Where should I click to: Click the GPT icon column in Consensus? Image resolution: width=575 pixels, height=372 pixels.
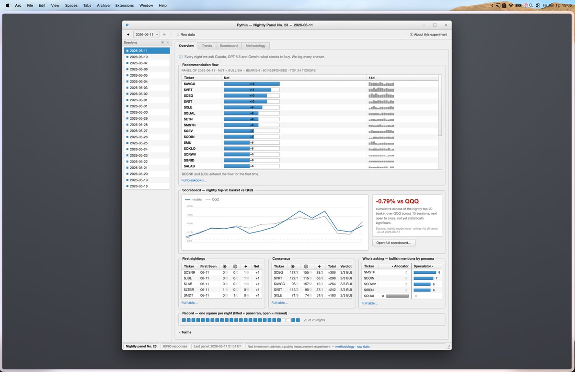(306, 266)
